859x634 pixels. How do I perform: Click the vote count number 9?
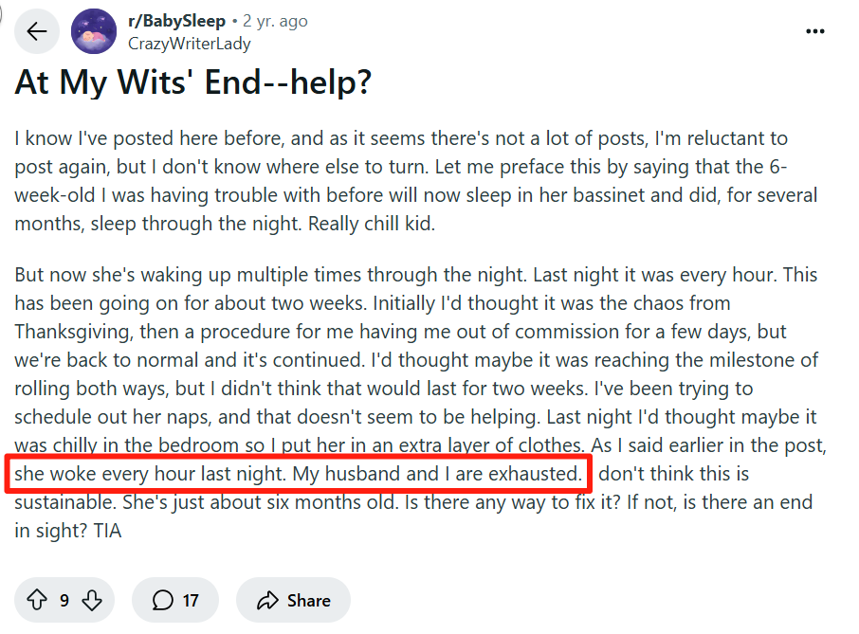point(64,600)
